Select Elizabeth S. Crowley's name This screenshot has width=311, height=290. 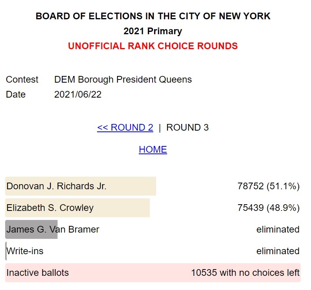[50, 208]
